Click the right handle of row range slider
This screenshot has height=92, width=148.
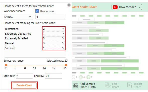(x=66, y=65)
